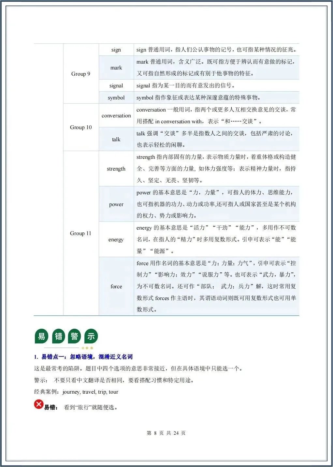
Task: Select the Group 11 table cell
Action: [x=81, y=233]
